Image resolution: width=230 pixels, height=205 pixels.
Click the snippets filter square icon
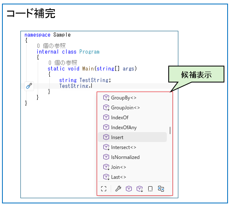click(x=150, y=189)
